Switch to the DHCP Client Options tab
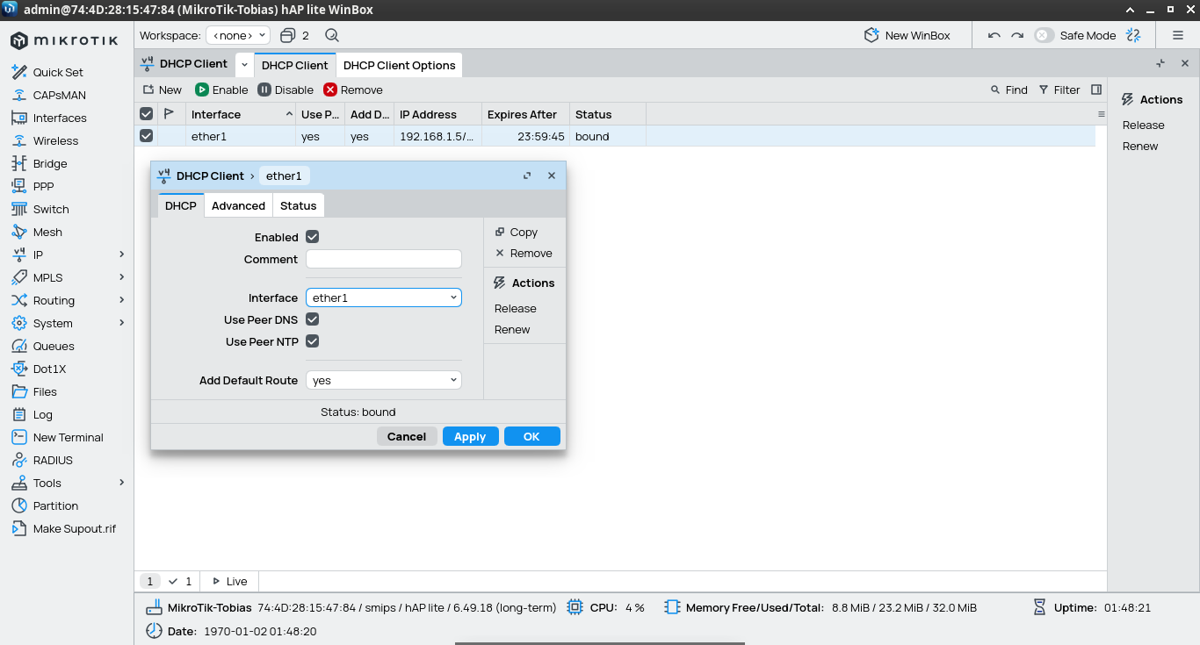The width and height of the screenshot is (1200, 645). point(399,65)
